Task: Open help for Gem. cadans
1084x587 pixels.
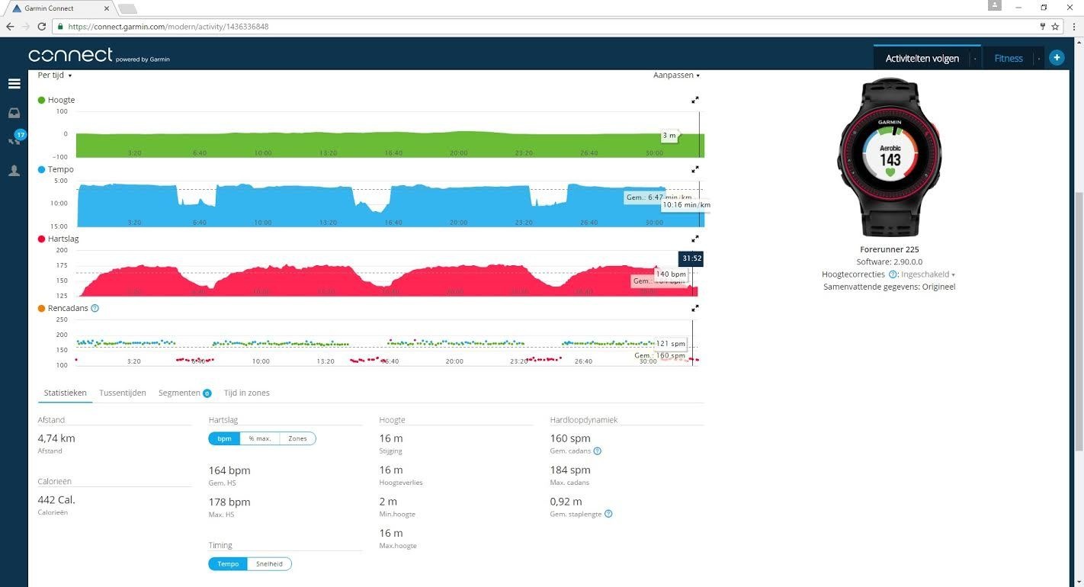Action: pos(597,451)
